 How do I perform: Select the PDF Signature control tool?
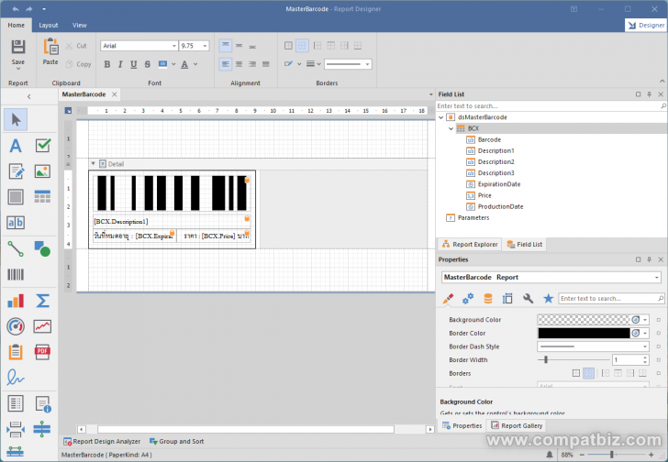(16, 378)
